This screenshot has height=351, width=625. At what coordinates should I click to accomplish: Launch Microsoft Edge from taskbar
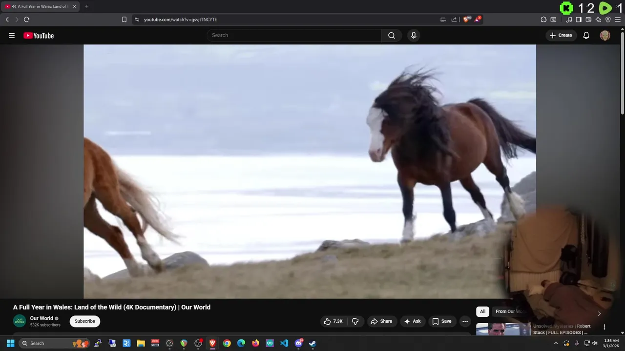241,343
